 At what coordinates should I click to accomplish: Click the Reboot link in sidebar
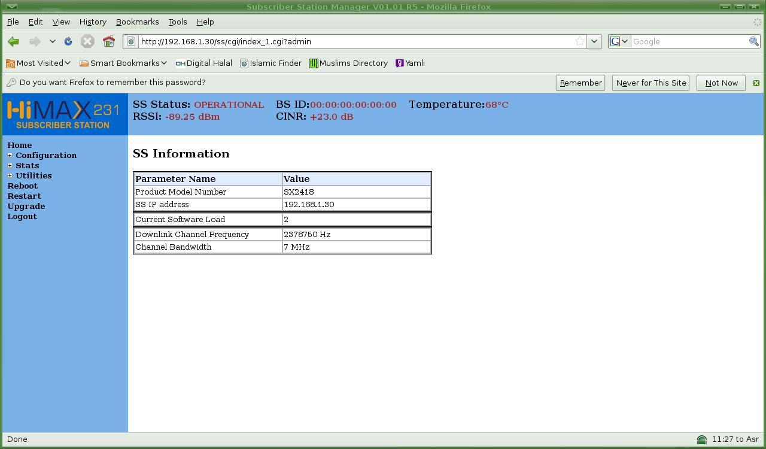(x=22, y=186)
